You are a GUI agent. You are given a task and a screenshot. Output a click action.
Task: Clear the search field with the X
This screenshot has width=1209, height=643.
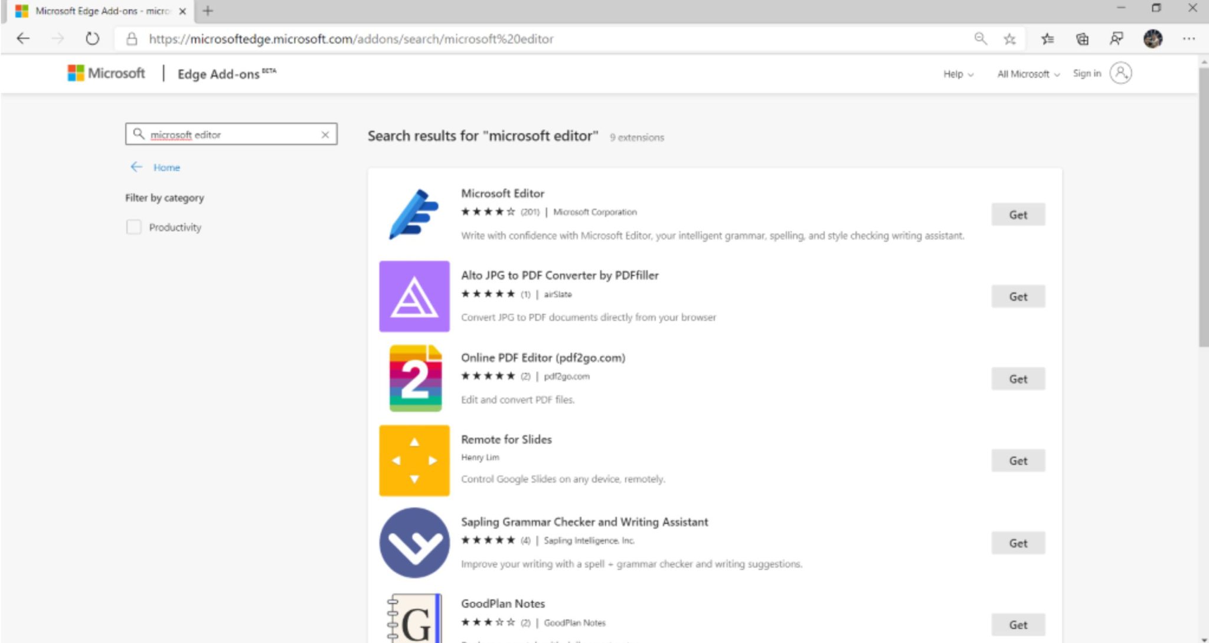coord(325,134)
